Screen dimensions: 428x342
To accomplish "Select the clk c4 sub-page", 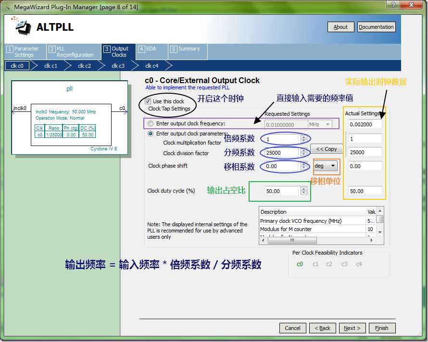I will click(x=152, y=66).
